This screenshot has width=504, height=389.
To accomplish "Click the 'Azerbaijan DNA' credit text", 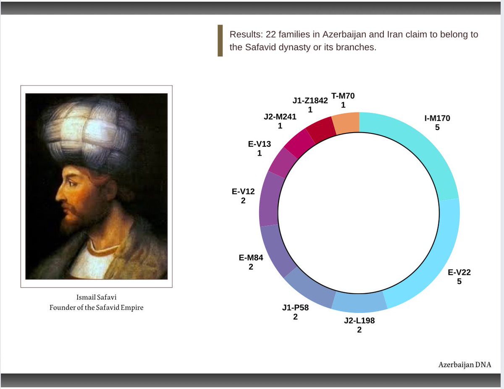I will 465,365.
